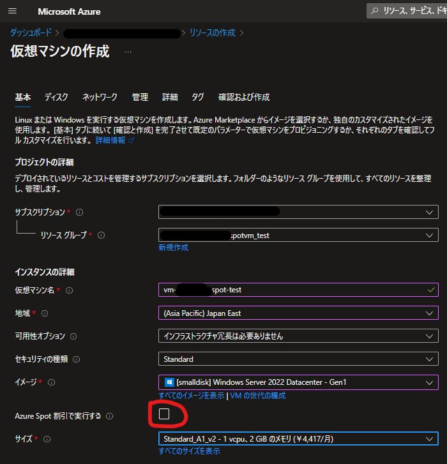447x464 pixels.
Task: Switch to the 確認および作成 tab
Action: point(244,97)
